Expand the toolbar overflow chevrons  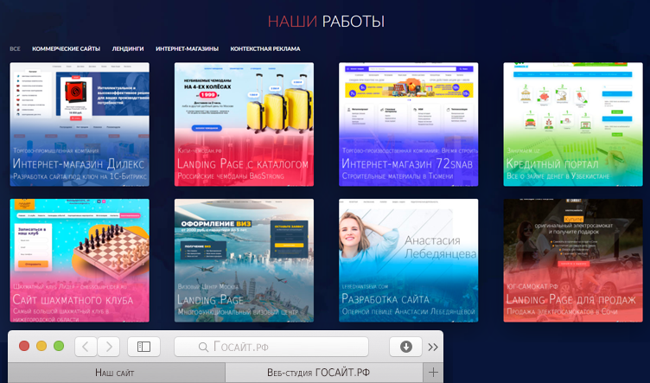click(433, 347)
